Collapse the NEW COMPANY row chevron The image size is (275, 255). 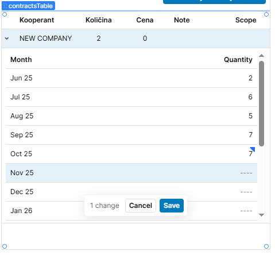pyautogui.click(x=7, y=38)
